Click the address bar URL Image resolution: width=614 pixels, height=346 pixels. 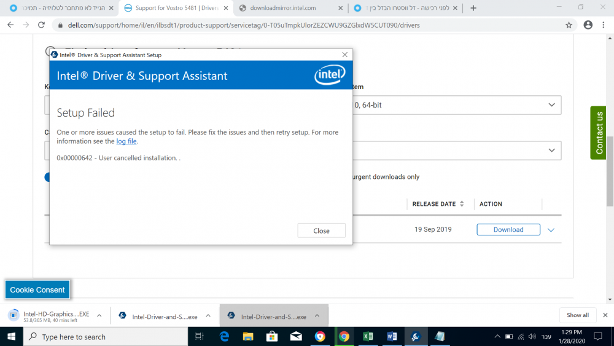click(244, 25)
